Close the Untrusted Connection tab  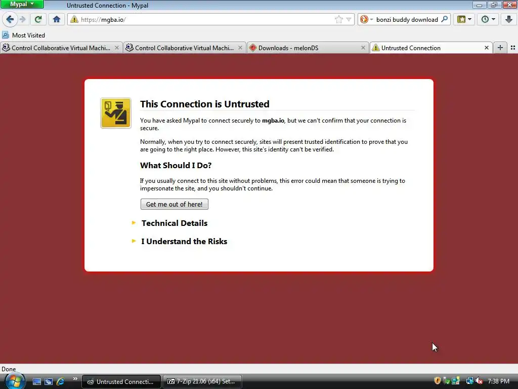click(486, 48)
